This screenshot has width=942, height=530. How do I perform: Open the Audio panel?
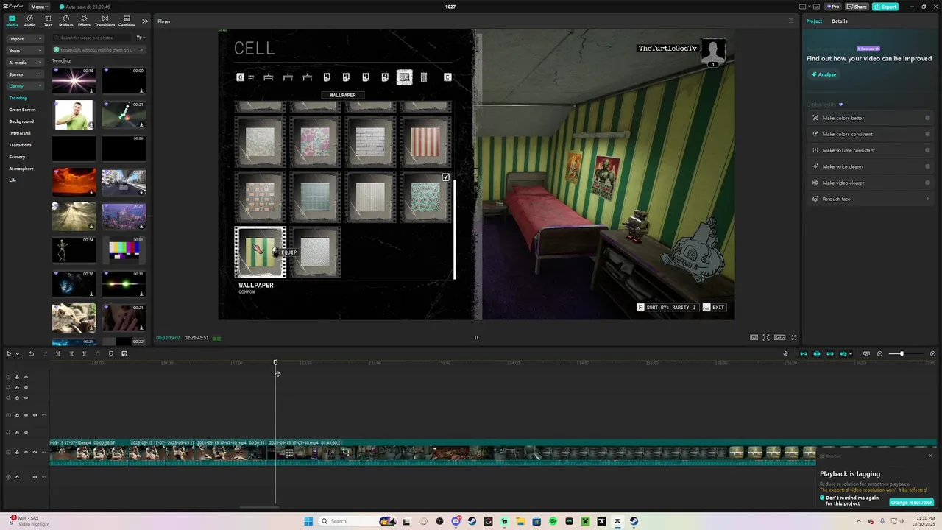tap(29, 21)
